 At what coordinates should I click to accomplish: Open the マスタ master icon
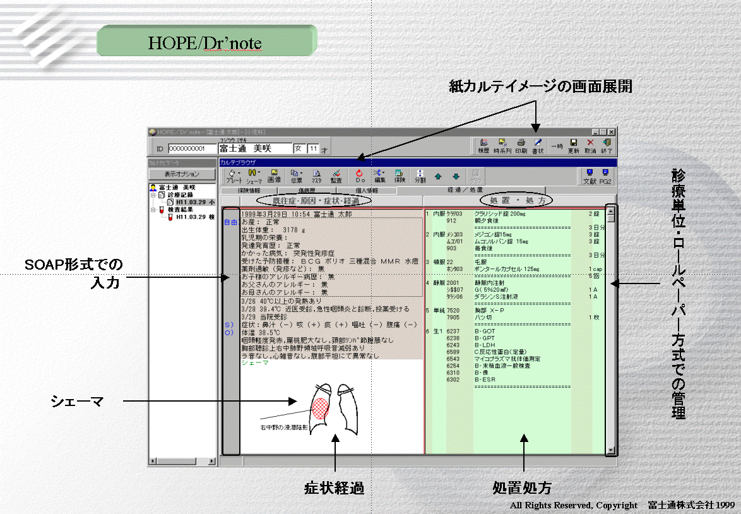point(316,175)
